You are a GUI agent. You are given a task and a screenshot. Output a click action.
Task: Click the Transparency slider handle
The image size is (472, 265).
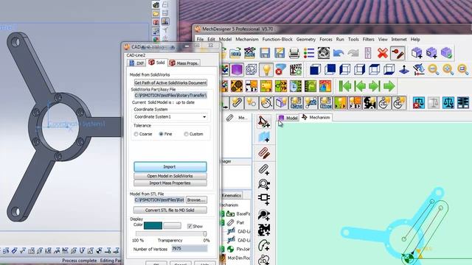coord(205,234)
